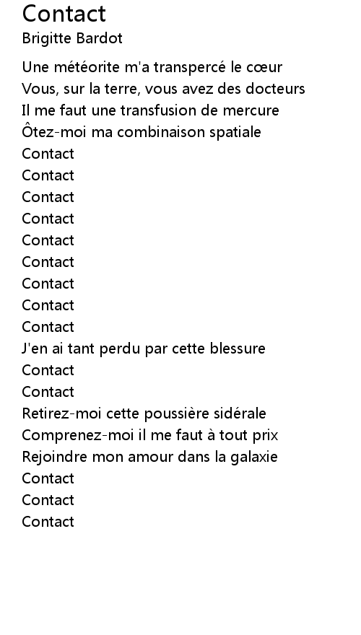Click the 'Retirez-moi cette poussière sidérale' line

click(144, 413)
